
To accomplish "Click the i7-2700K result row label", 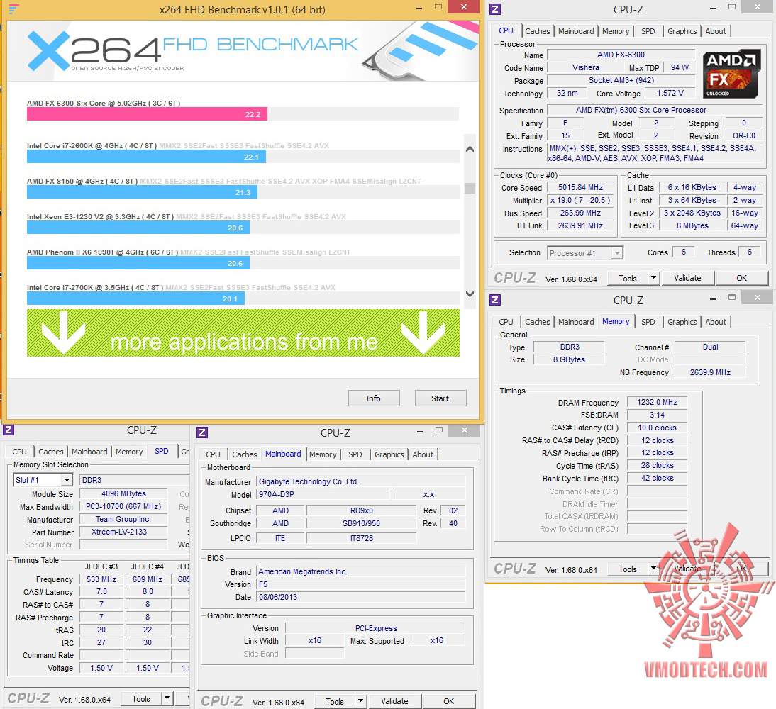I will click(95, 287).
